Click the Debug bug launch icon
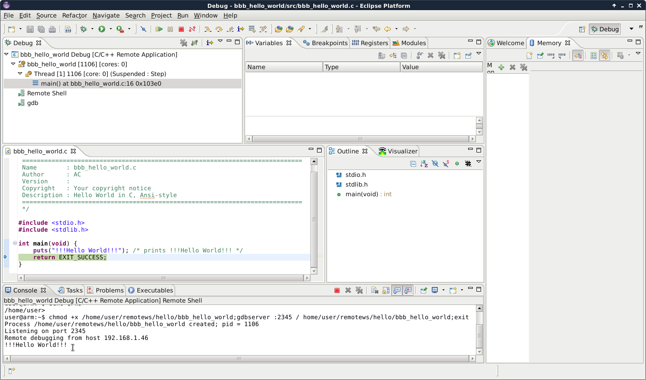This screenshot has width=646, height=380. click(83, 29)
